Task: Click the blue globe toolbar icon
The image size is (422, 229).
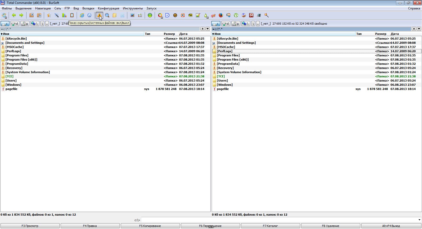Action: (x=90, y=15)
